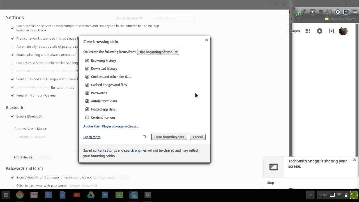
Task: Click the Google+ share icon
Action: click(x=332, y=31)
